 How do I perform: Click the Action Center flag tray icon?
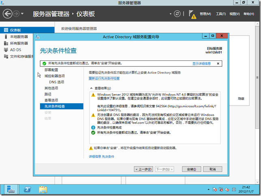214,190
